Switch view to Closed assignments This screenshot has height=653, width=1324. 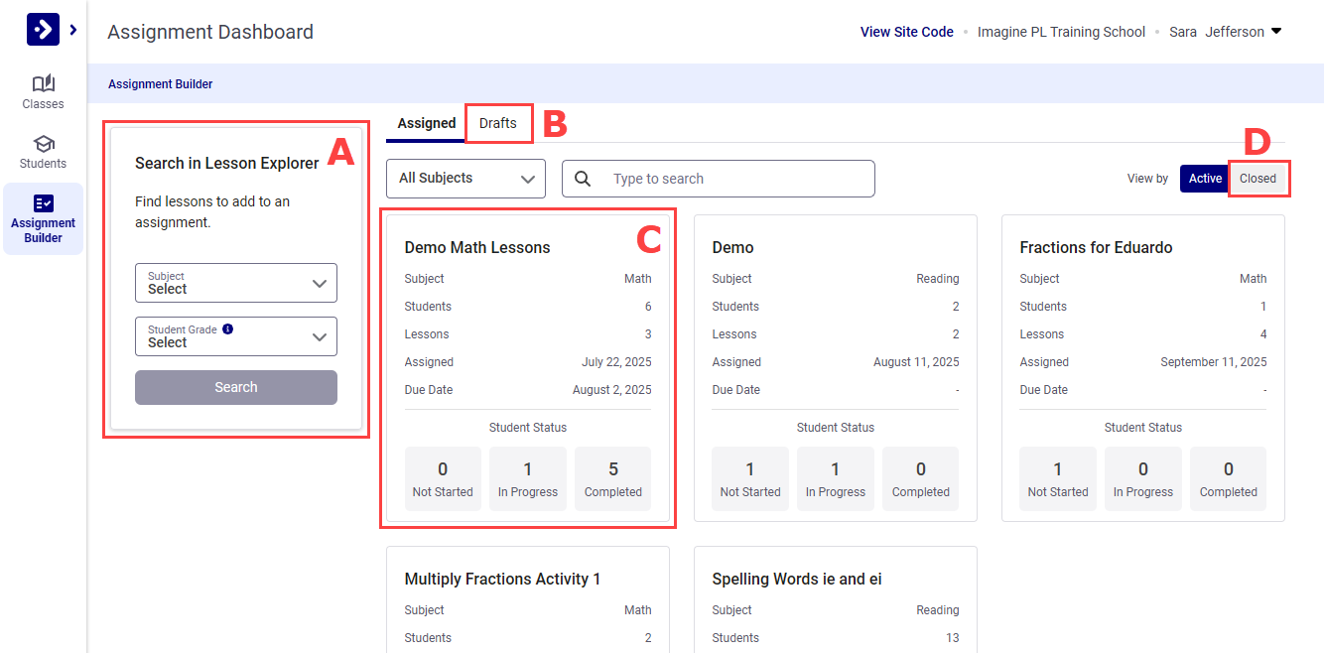point(1258,179)
